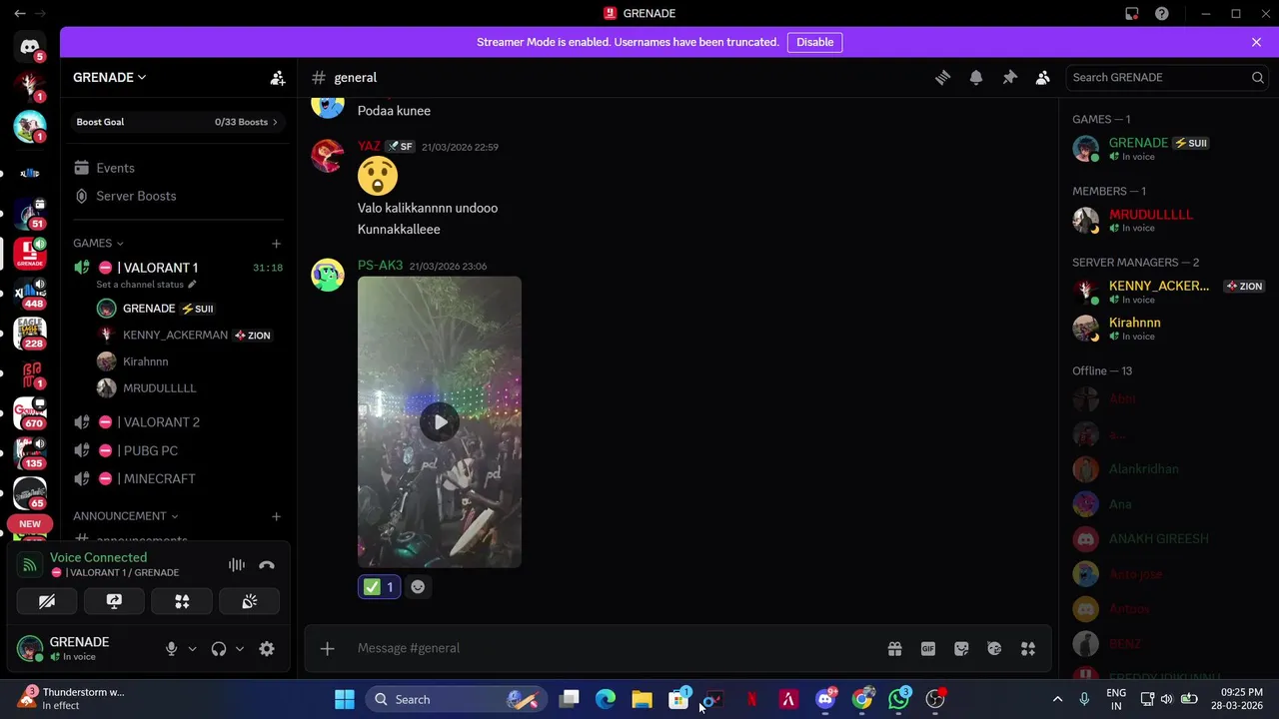Open the GRENADE server dropdown menu
This screenshot has height=719, width=1279.
110,77
